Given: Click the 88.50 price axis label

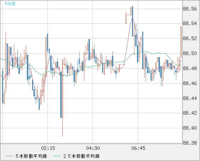Looking at the screenshot, I should (x=190, y=53).
